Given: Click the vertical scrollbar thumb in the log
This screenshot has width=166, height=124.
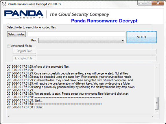Looking at the screenshot, I should [x=157, y=103].
